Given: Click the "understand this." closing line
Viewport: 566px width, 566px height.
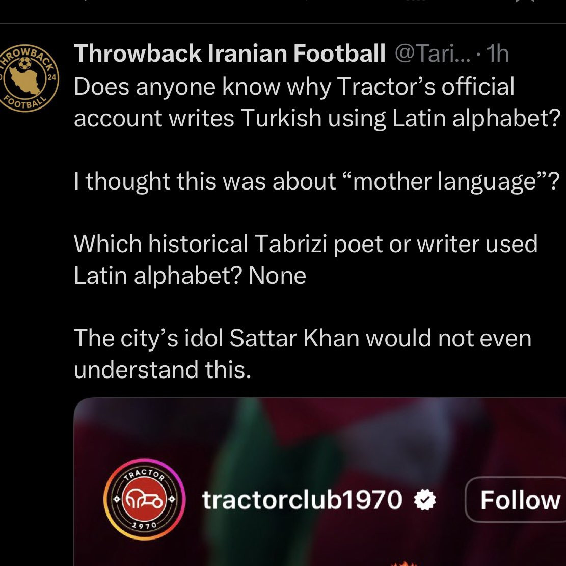Looking at the screenshot, I should (163, 370).
